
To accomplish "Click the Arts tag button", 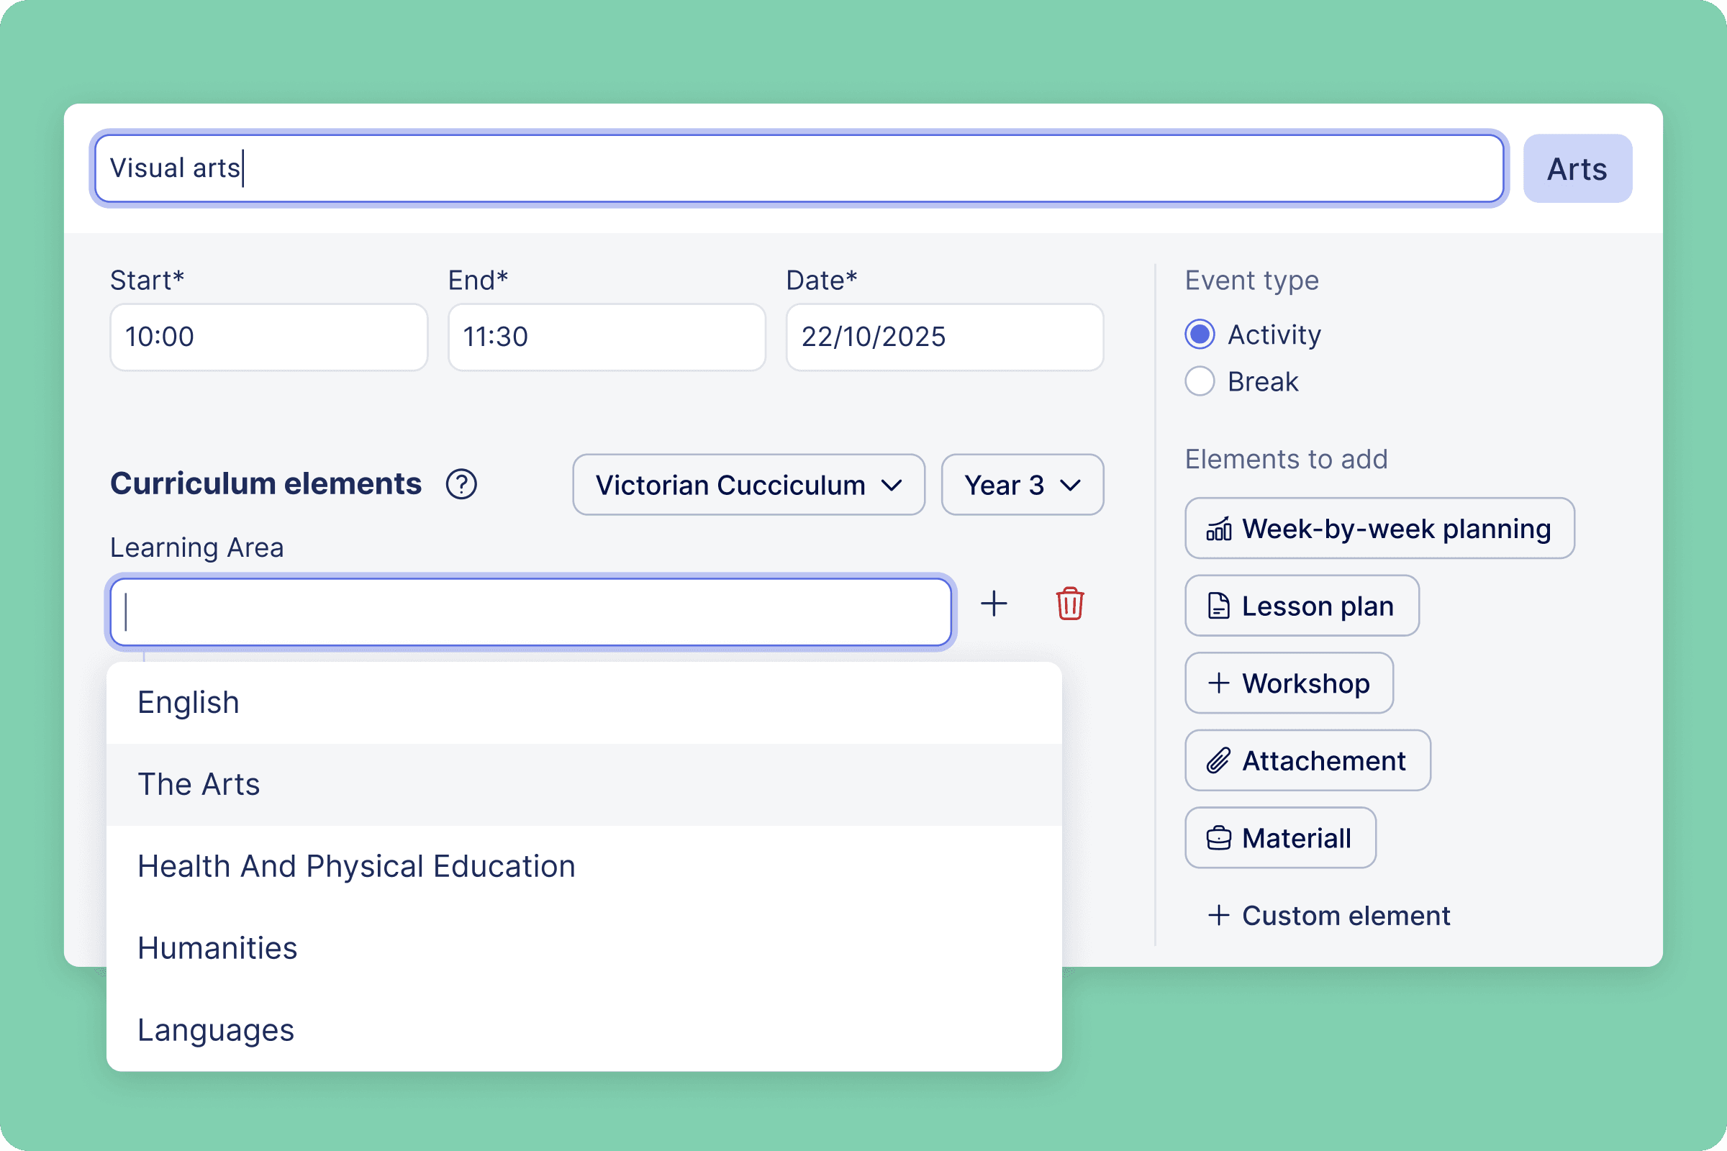I will click(x=1577, y=169).
